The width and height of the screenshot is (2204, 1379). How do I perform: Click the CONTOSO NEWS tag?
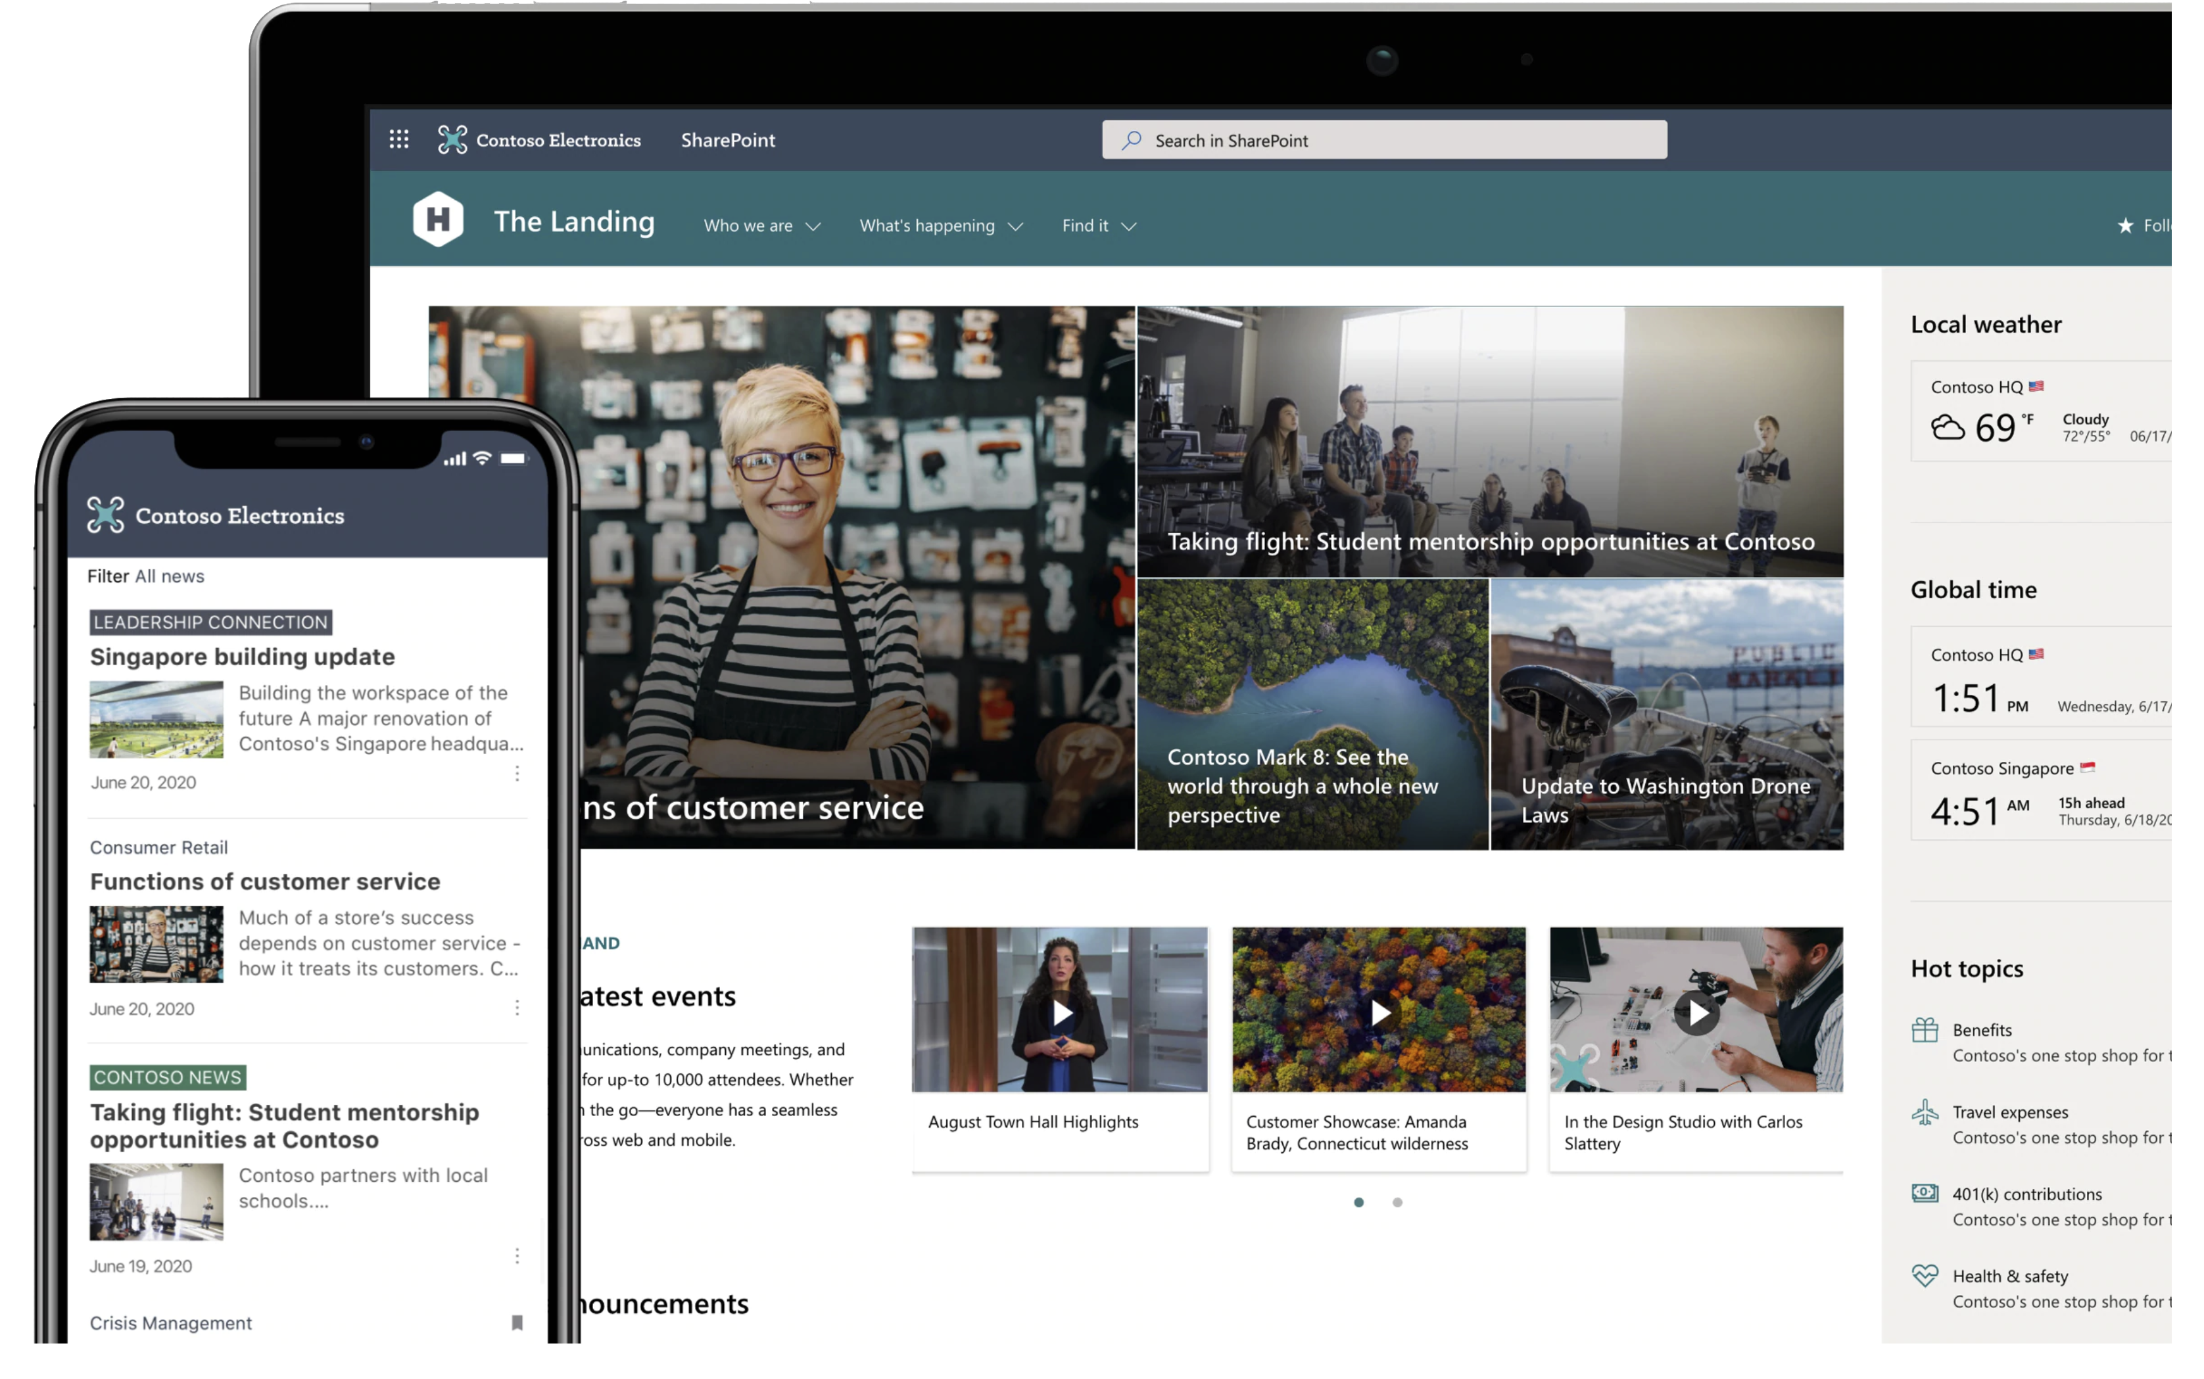pos(168,1077)
